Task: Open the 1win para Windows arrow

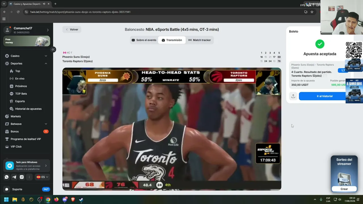Action: pyautogui.click(x=46, y=166)
